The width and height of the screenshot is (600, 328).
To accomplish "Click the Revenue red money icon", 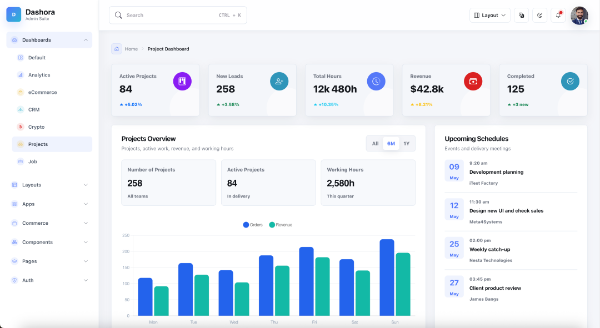I will [x=473, y=81].
